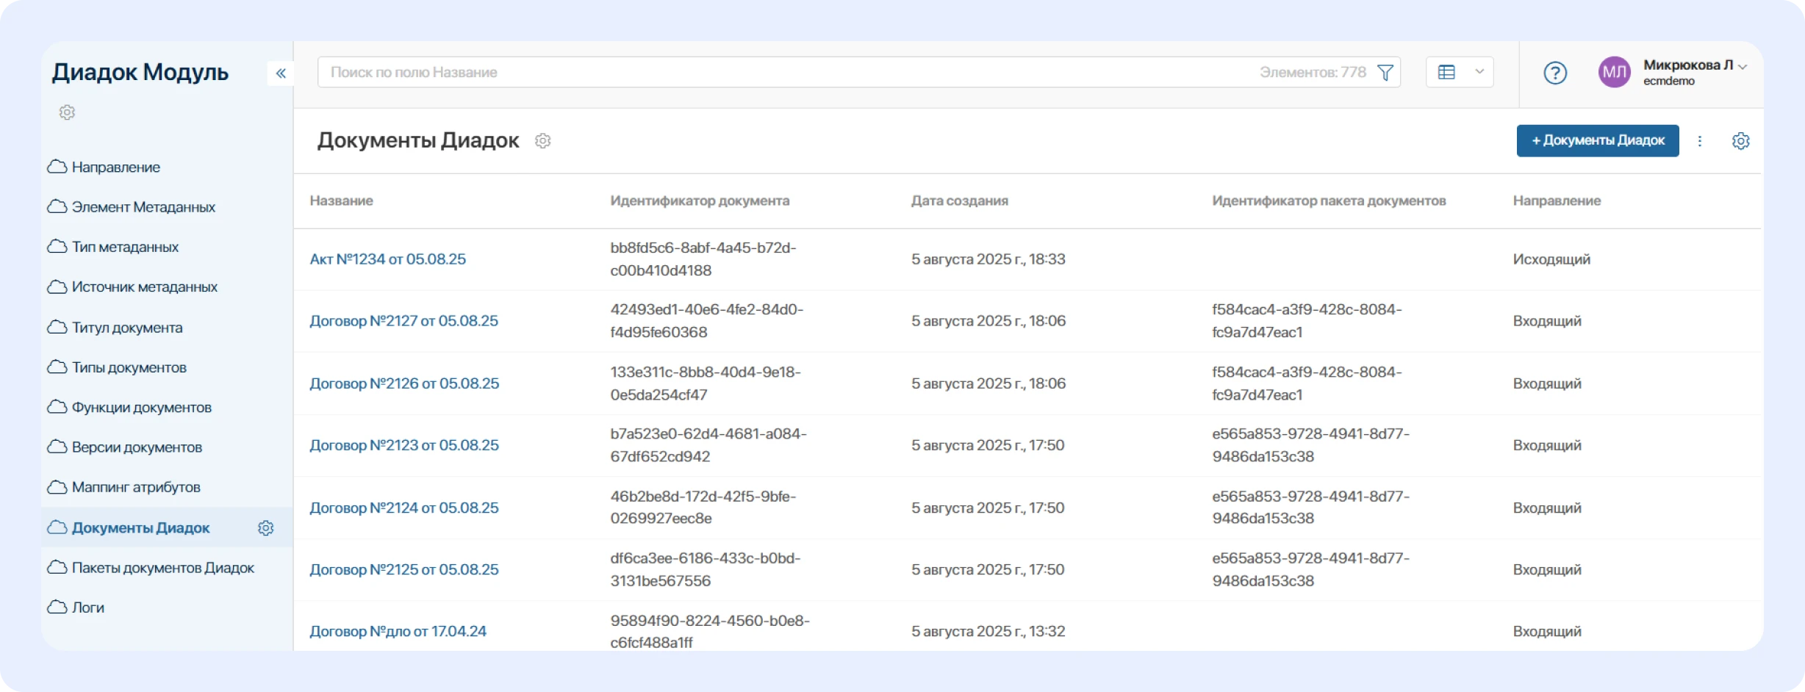The height and width of the screenshot is (692, 1805).
Task: Open Договор №2127 от 05.08.25 link
Action: pos(403,321)
